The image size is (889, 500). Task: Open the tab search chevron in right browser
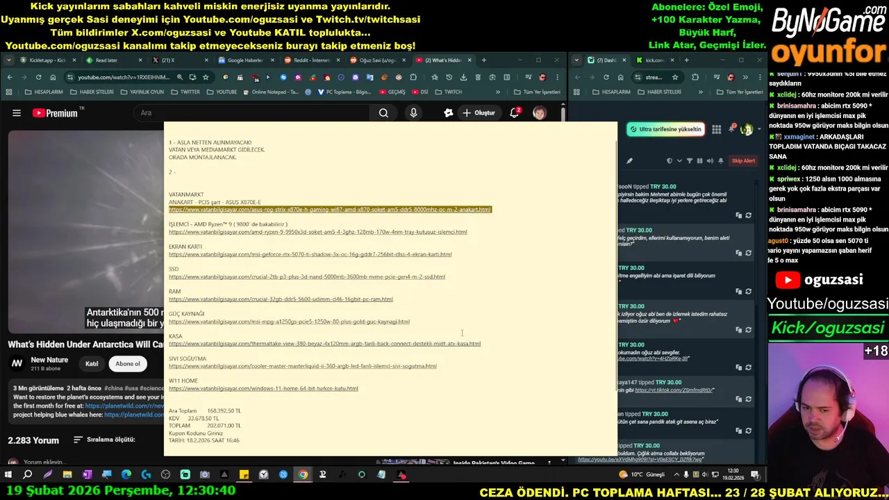[x=576, y=60]
